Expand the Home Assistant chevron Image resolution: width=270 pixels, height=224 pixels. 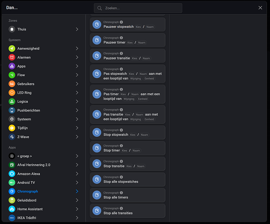pos(77,209)
